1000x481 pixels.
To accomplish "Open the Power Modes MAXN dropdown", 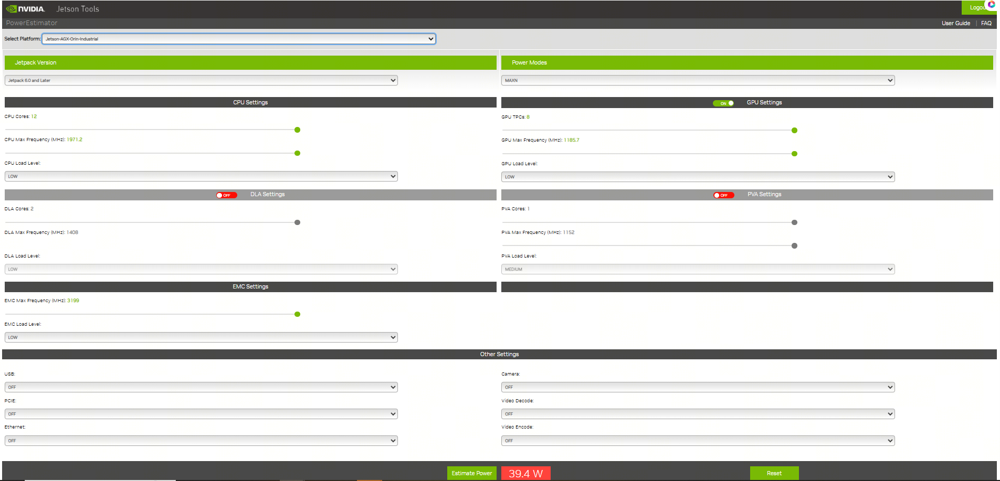I will [x=698, y=80].
